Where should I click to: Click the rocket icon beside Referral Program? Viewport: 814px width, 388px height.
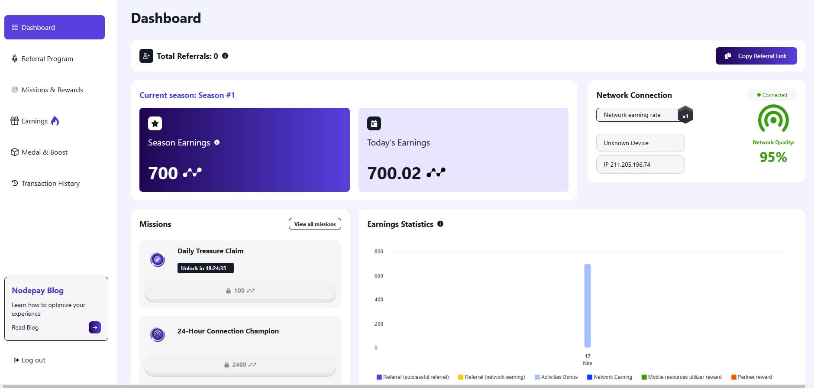pyautogui.click(x=15, y=58)
